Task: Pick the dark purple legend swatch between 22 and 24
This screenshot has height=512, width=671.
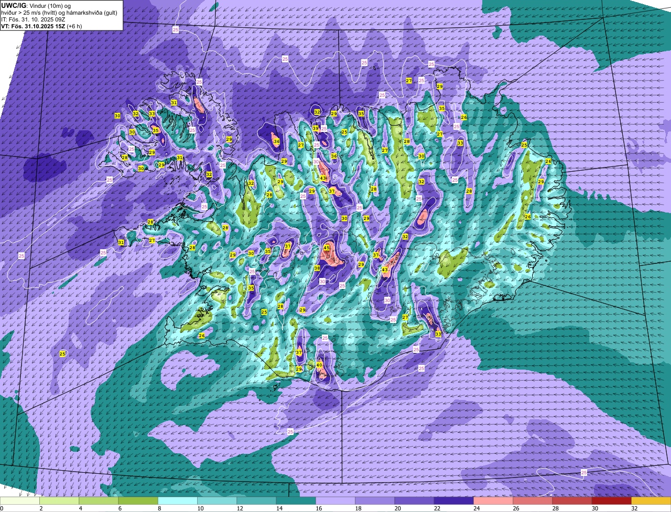Action: click(x=453, y=500)
